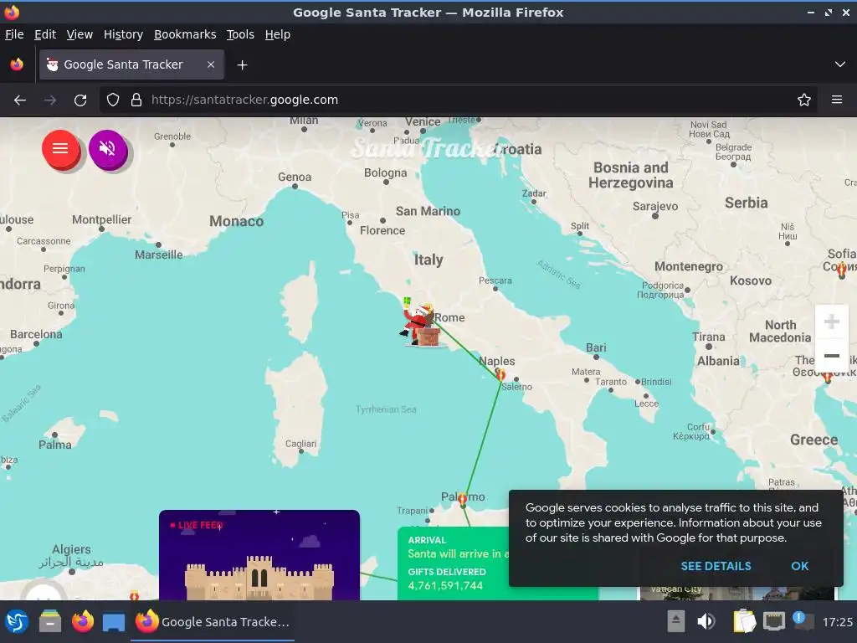Click the gift pin marker at Palermo
Viewport: 857px width, 643px height.
(462, 499)
